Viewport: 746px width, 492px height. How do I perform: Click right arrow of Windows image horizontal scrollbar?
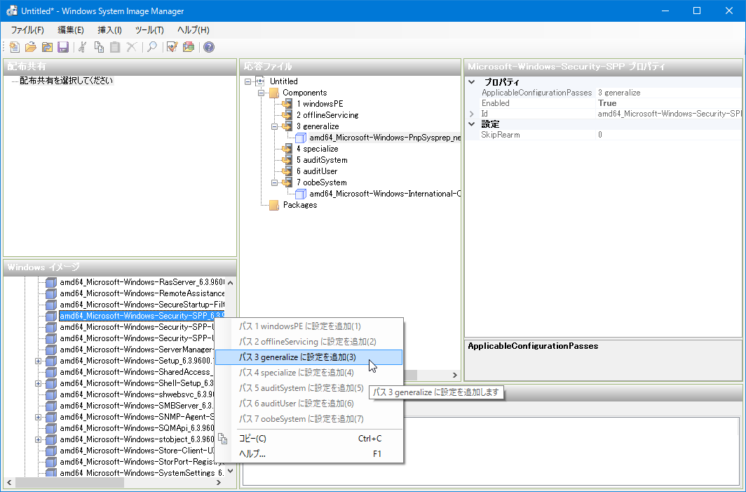(219, 482)
